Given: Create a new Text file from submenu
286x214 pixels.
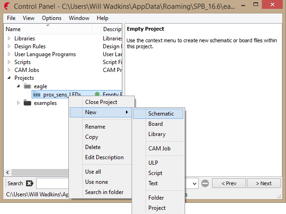Looking at the screenshot, I should [158, 183].
